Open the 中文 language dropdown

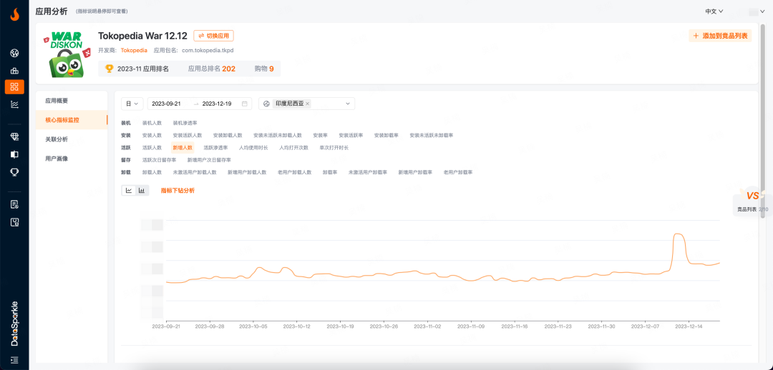tap(714, 11)
